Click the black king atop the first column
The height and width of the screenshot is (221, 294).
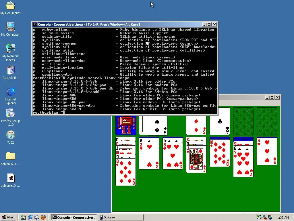click(126, 140)
